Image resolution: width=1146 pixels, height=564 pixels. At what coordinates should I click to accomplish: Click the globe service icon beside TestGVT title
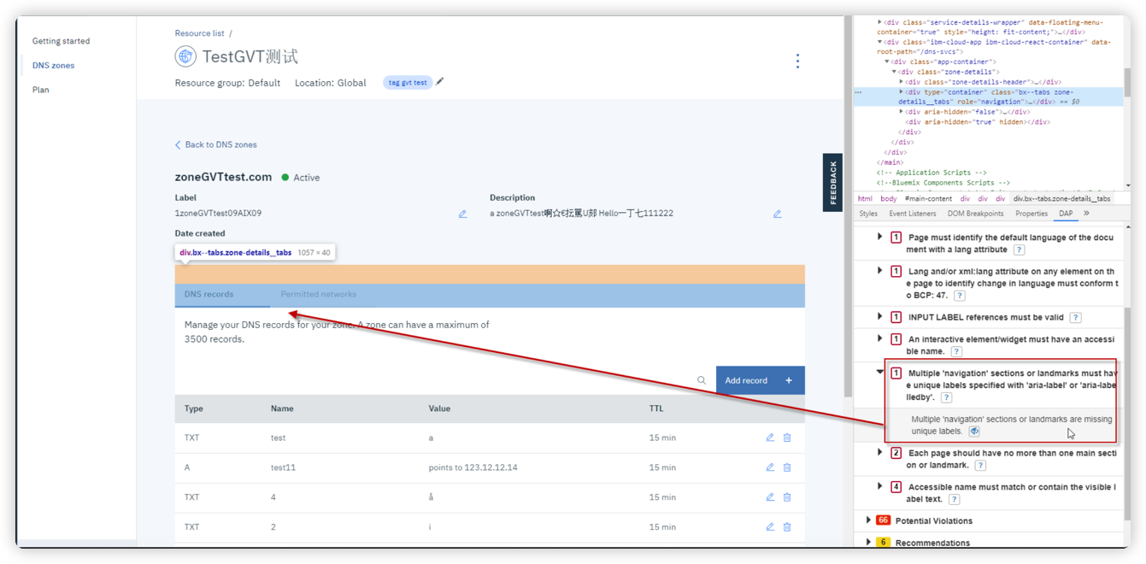(x=185, y=57)
